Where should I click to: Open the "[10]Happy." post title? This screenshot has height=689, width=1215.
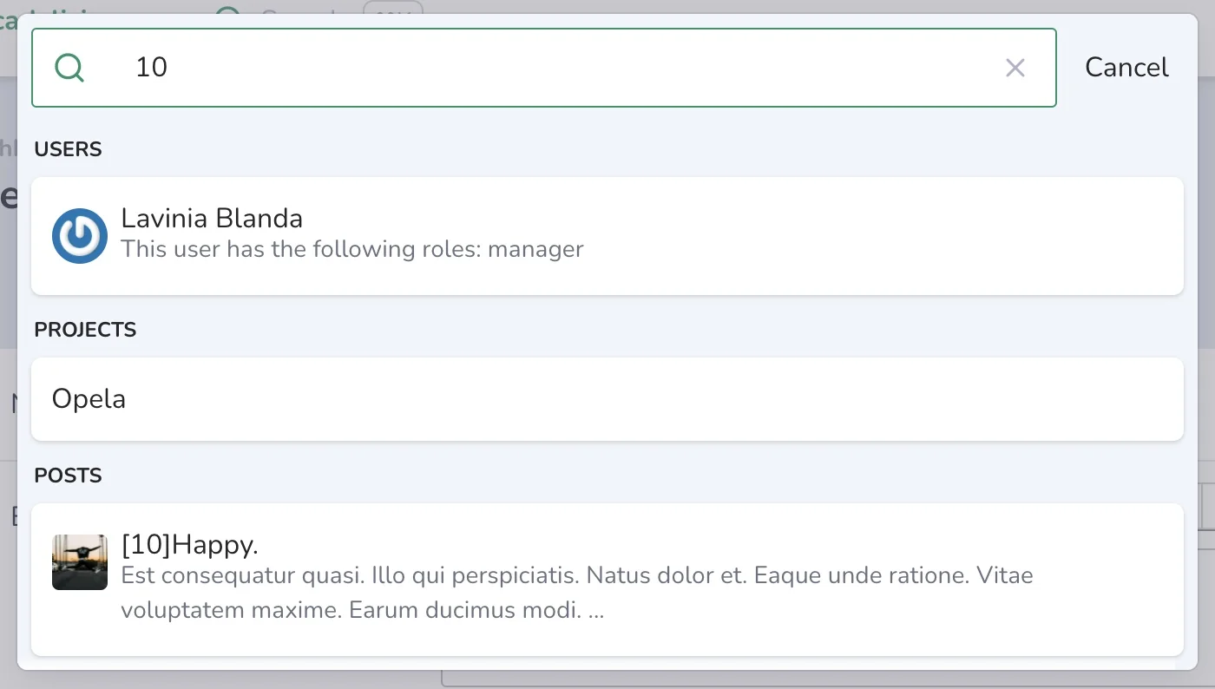(x=190, y=545)
